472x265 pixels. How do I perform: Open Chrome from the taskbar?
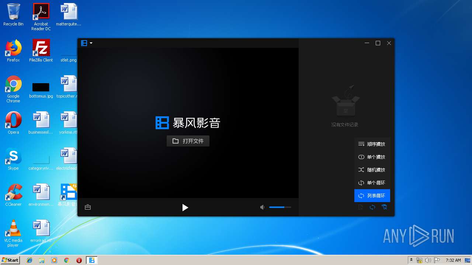pyautogui.click(x=67, y=260)
